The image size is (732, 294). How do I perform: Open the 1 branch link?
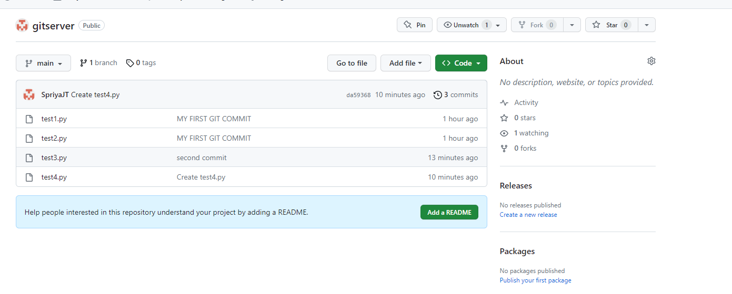98,63
